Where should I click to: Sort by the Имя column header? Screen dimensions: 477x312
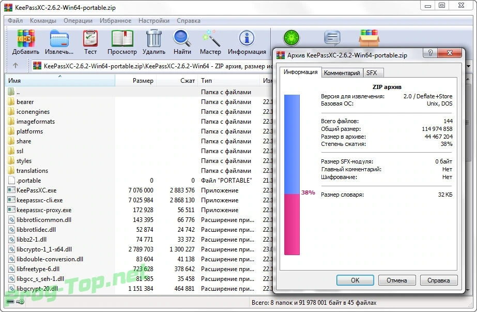[x=60, y=80]
